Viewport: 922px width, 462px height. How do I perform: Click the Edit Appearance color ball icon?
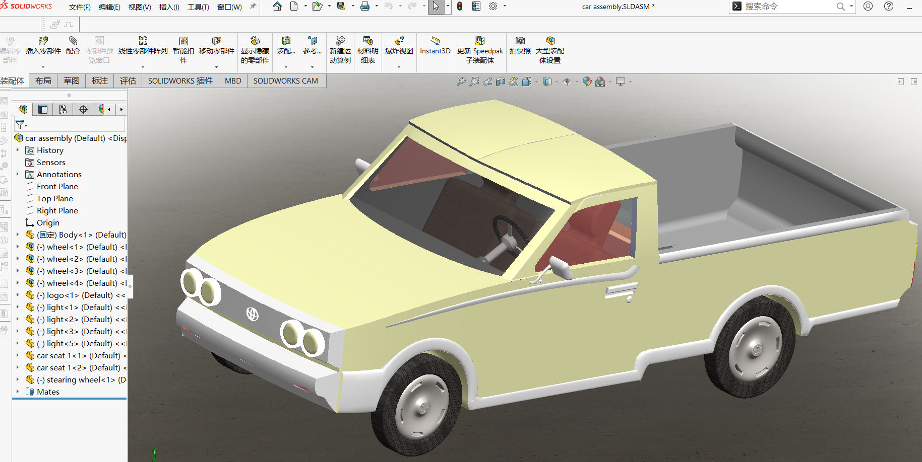(587, 82)
